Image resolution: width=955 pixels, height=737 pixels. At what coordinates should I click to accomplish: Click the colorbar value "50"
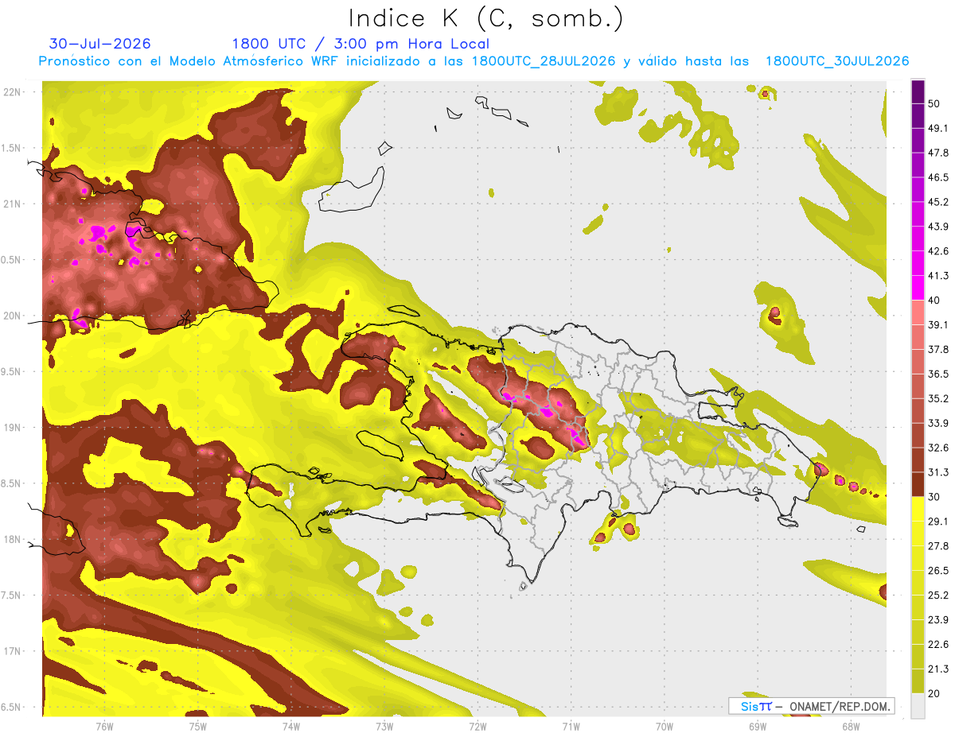(935, 103)
